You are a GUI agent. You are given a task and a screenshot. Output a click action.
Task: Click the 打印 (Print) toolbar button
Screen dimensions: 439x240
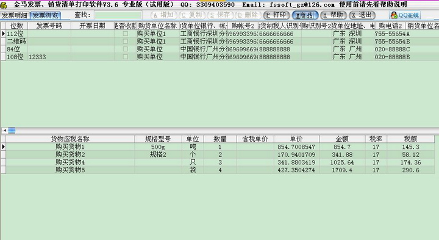[277, 15]
